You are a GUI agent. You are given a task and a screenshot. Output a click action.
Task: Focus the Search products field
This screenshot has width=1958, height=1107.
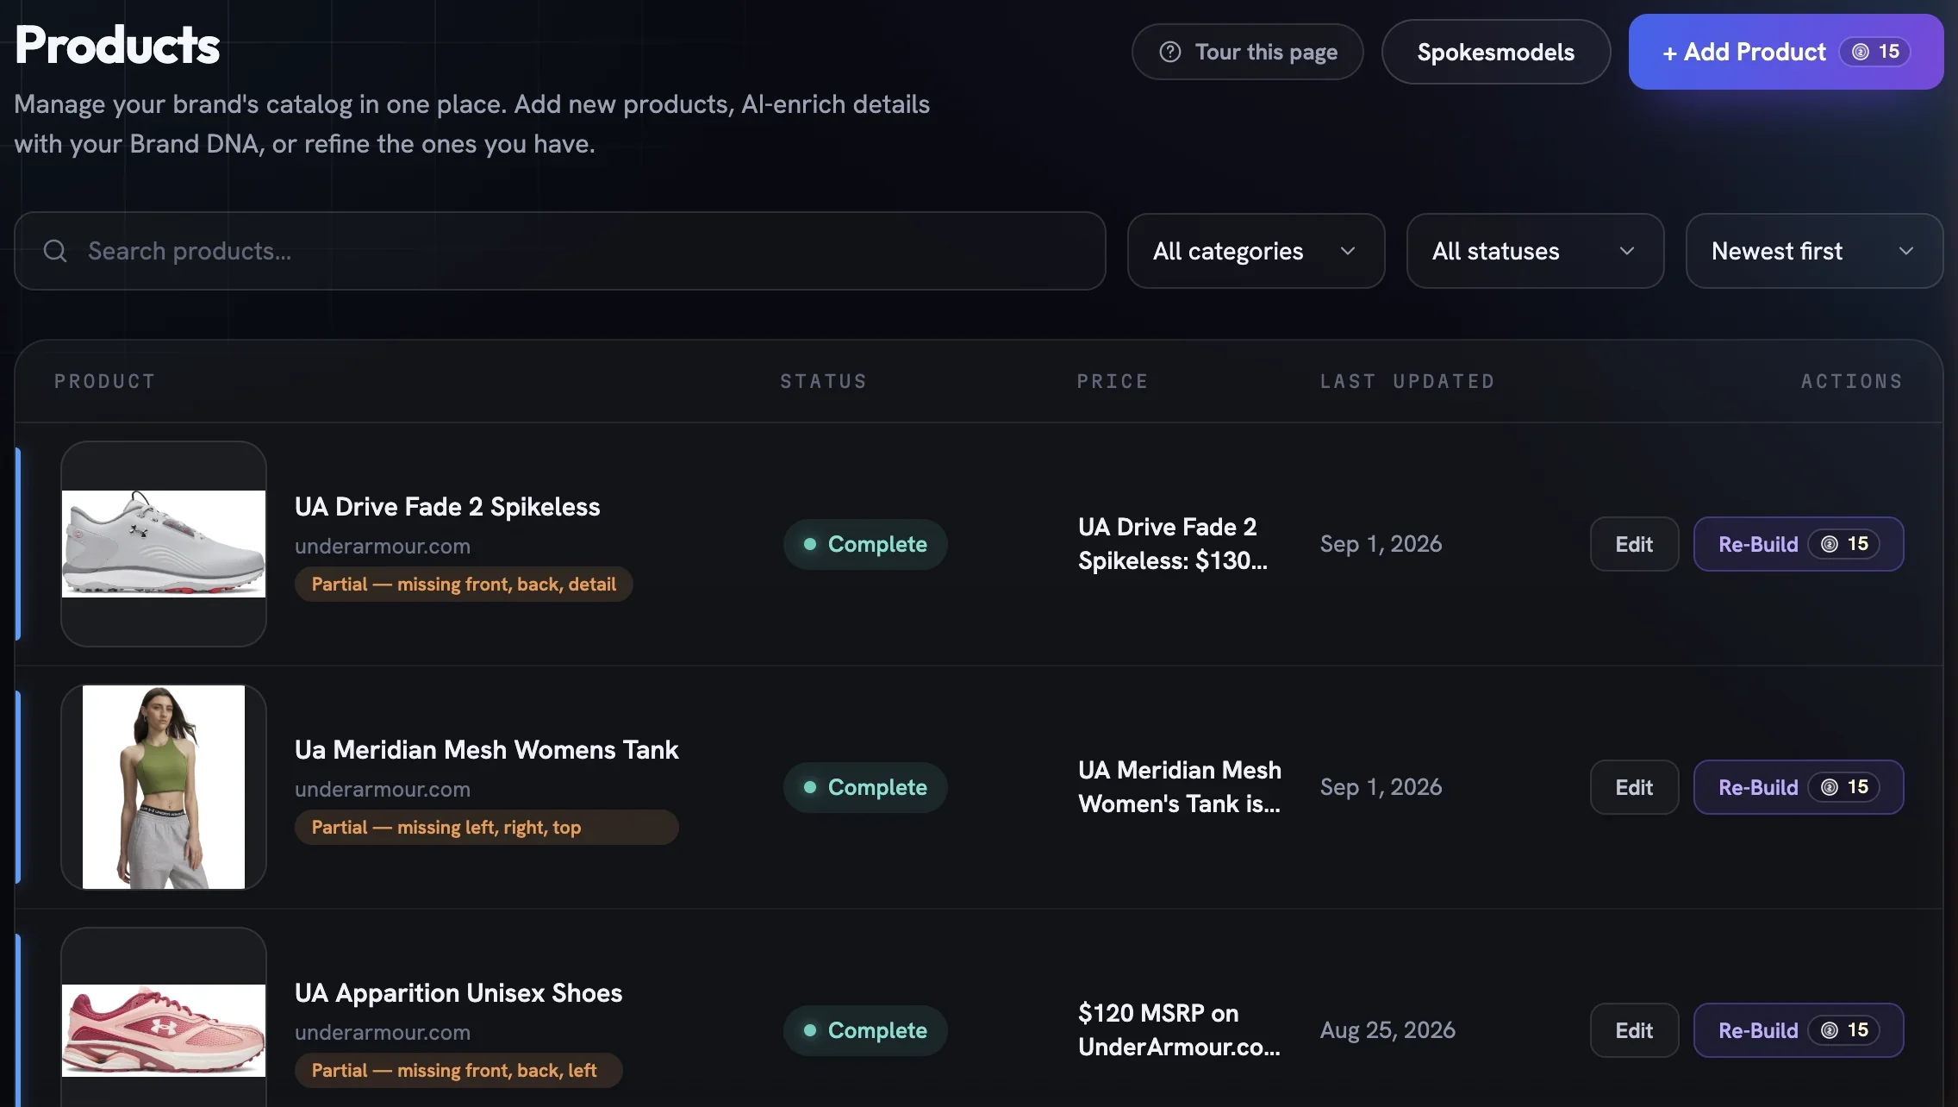click(559, 251)
